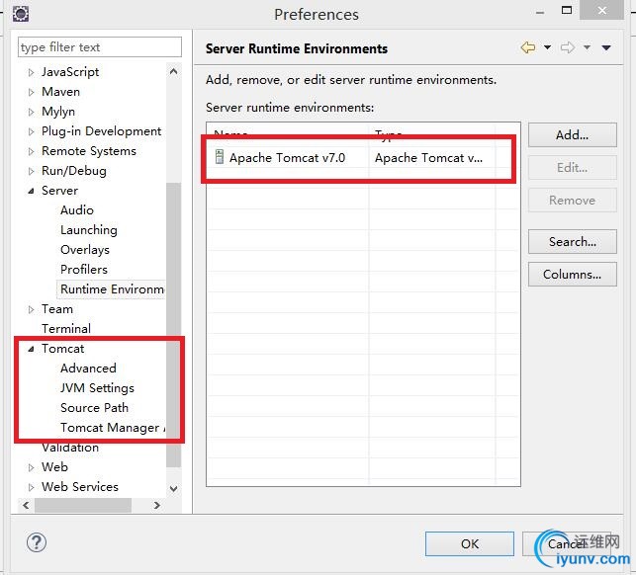Maximize the Preferences window
Screen dimensions: 636x575
point(567,10)
